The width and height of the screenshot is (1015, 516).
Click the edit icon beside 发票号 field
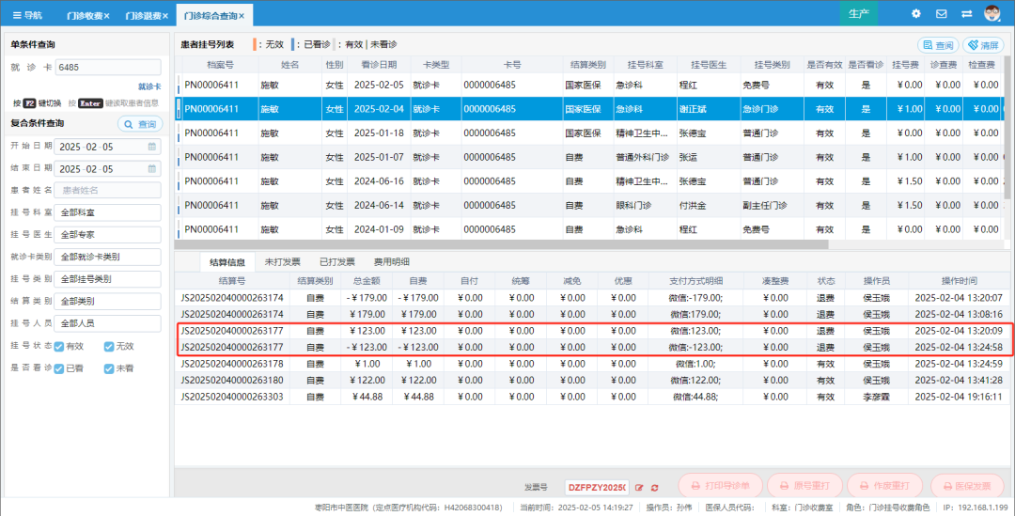click(640, 488)
